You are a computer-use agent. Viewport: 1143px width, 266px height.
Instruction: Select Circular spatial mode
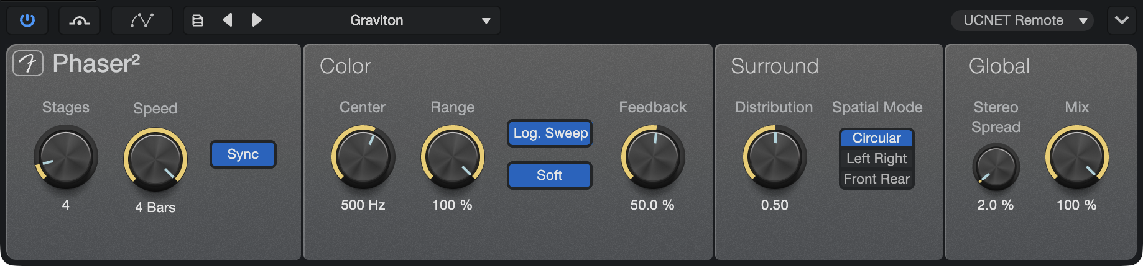(x=877, y=138)
